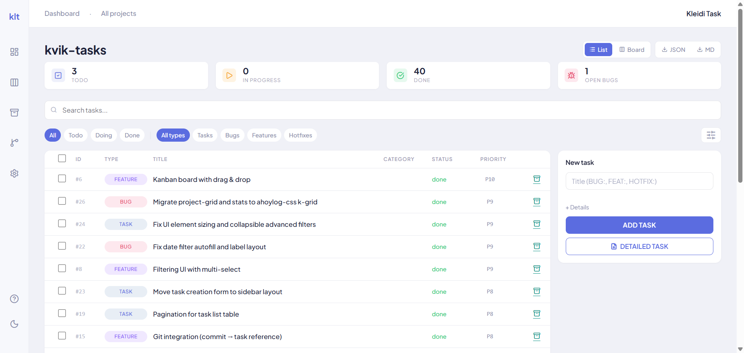Filter by Features type
744x353 pixels.
pyautogui.click(x=264, y=135)
